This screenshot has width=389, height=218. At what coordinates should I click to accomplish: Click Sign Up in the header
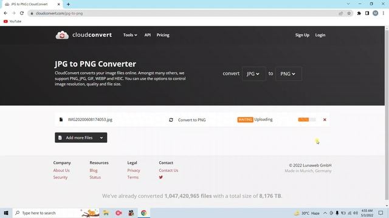[302, 35]
